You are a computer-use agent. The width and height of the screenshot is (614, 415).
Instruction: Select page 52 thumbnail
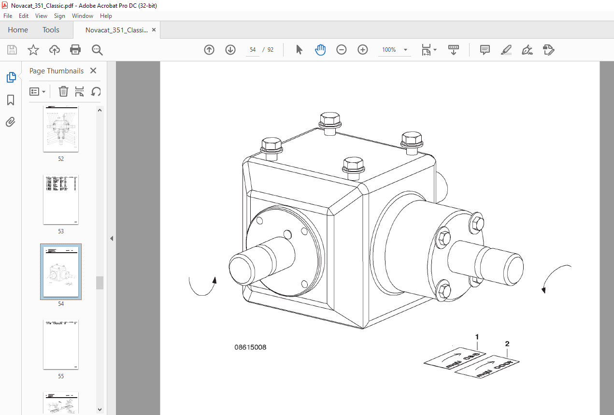click(x=61, y=129)
